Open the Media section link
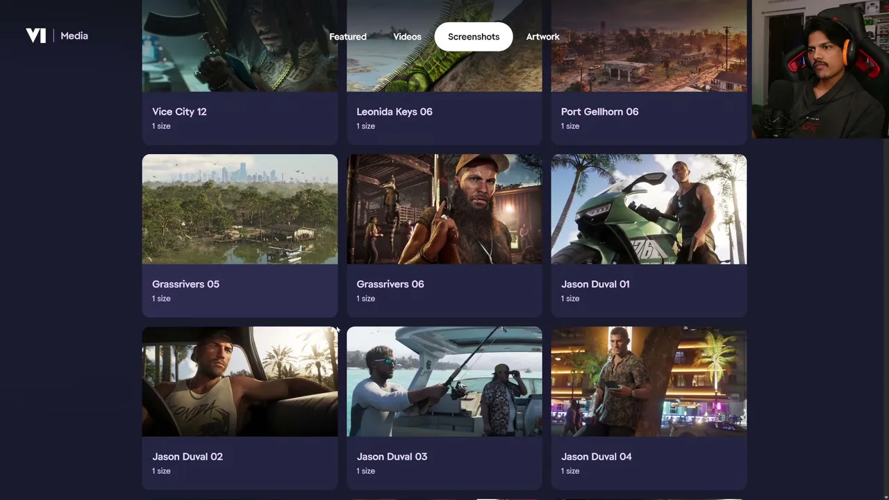The image size is (889, 500). [74, 35]
